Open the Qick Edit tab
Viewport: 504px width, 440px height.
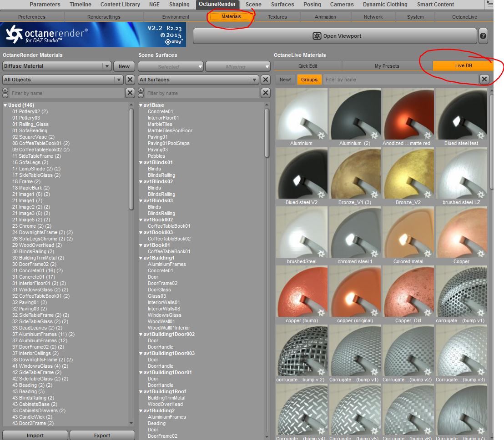tap(307, 66)
